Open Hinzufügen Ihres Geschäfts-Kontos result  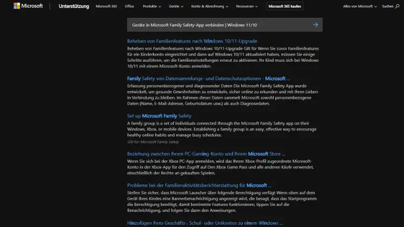coord(205,223)
